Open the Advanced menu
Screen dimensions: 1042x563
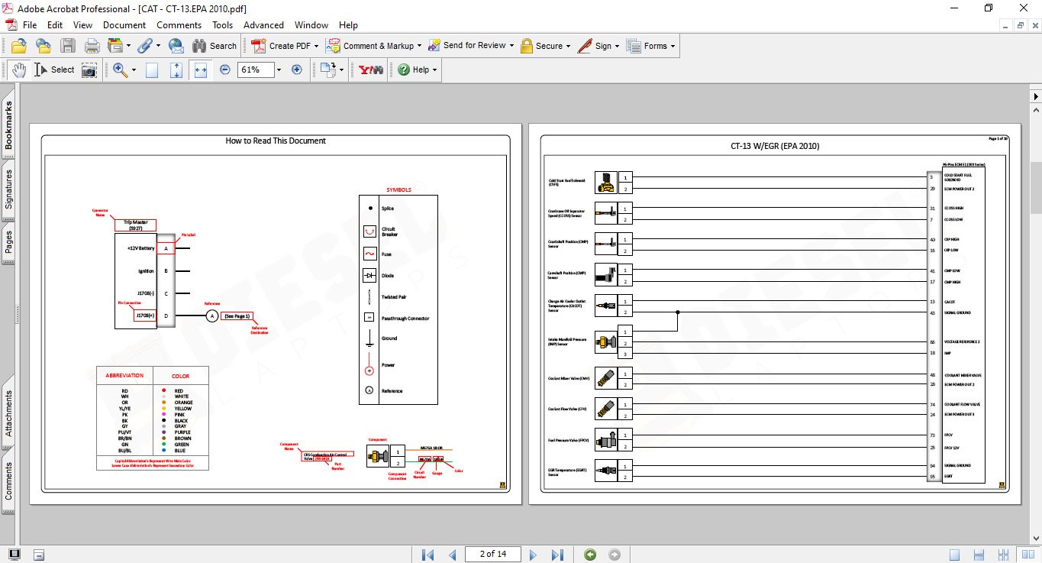263,25
